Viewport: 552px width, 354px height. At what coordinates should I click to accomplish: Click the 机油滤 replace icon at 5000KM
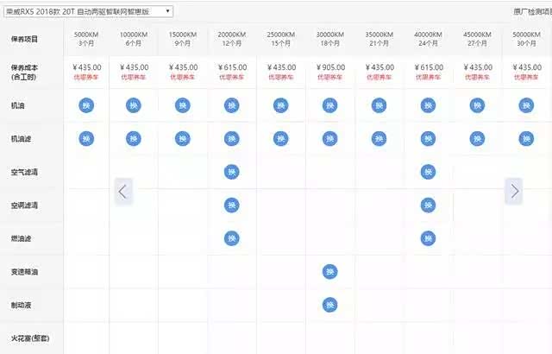(86, 138)
